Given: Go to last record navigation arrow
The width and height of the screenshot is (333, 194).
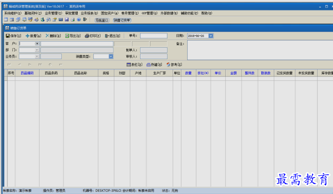Looking at the screenshot, I should pyautogui.click(x=40, y=64).
